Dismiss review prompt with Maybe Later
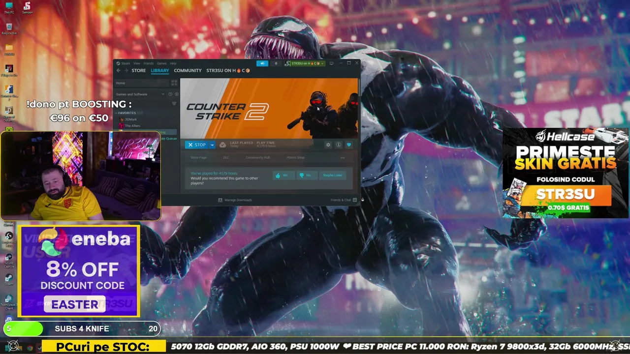 (x=332, y=175)
